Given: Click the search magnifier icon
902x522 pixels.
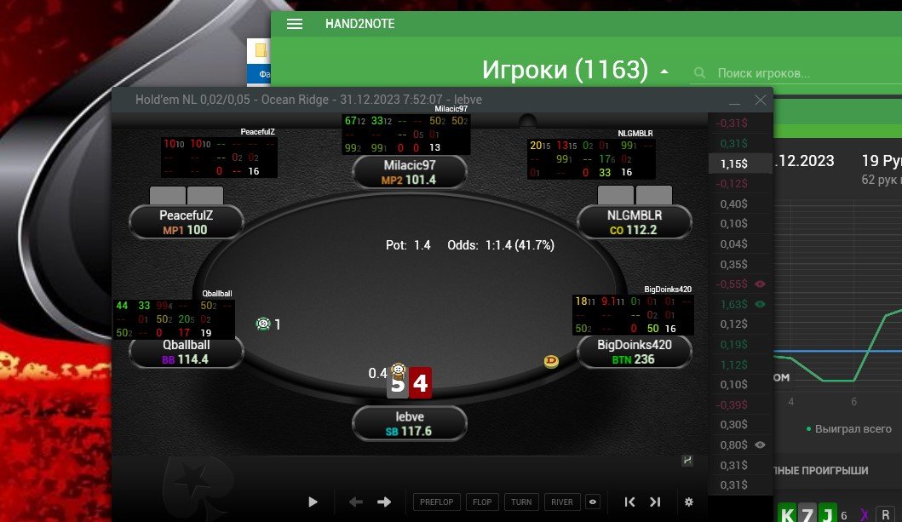Looking at the screenshot, I should tap(699, 73).
